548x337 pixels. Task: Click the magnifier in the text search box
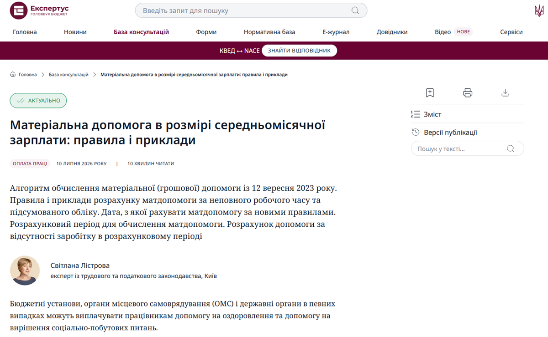[x=511, y=148]
